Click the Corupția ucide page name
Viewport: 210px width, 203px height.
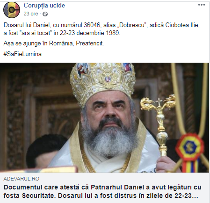click(44, 6)
